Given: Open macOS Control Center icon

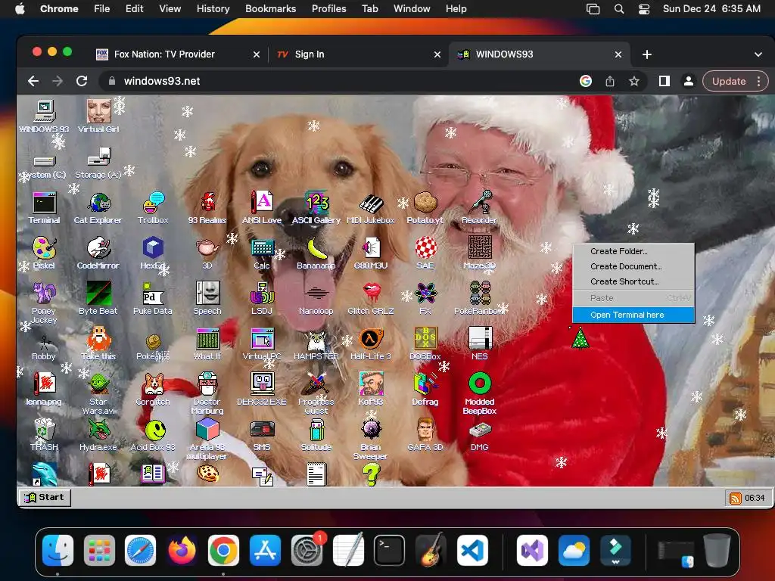Looking at the screenshot, I should pos(644,9).
